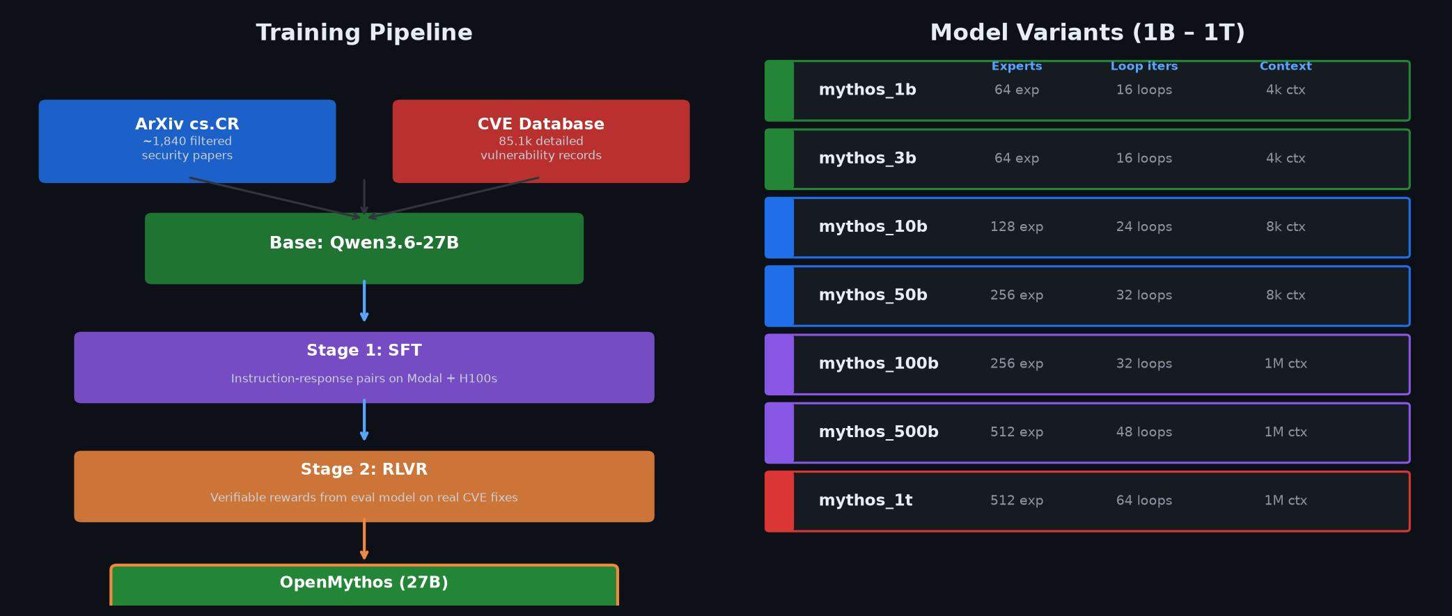Click '512 exp' in the mythos_500b row
1452x616 pixels.
pyautogui.click(x=1017, y=432)
